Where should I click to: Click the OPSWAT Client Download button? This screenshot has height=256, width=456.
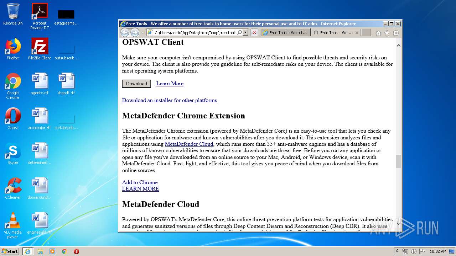[136, 84]
